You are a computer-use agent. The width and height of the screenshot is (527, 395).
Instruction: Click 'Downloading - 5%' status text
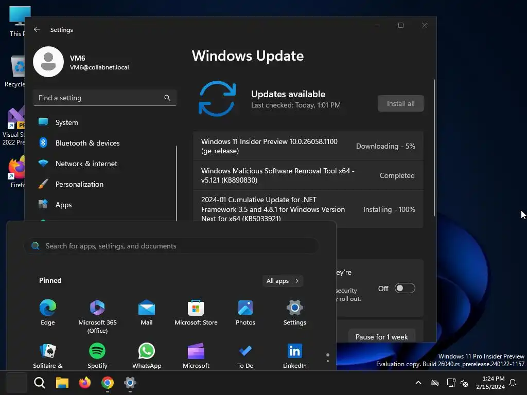pyautogui.click(x=385, y=146)
